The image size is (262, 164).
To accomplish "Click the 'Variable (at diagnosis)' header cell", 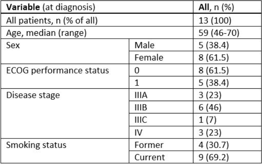I will [97, 7].
